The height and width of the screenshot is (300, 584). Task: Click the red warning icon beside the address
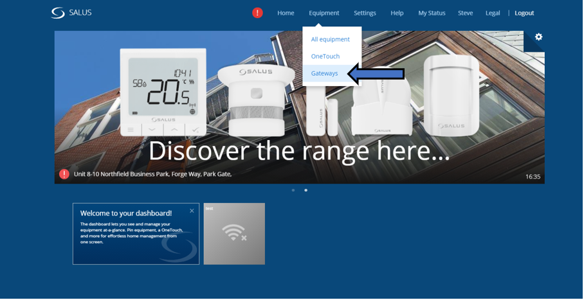tap(64, 174)
